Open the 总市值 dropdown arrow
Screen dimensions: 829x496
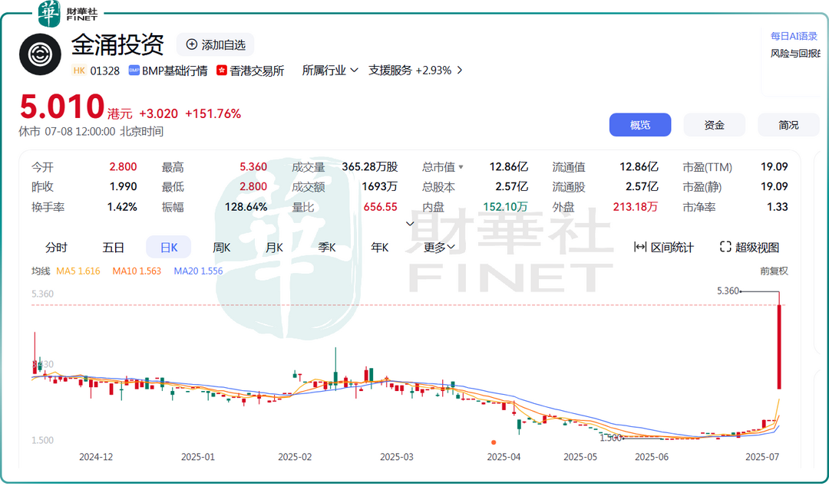[x=461, y=167]
